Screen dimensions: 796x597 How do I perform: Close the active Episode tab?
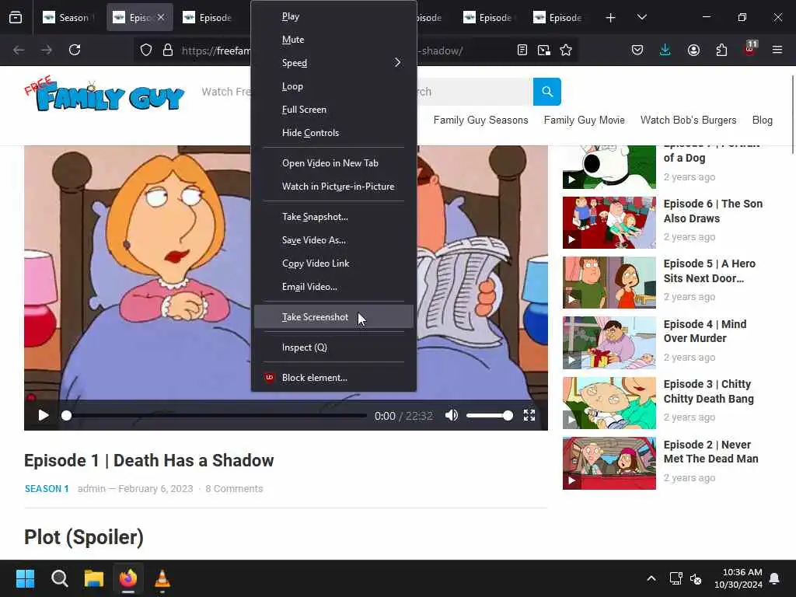tap(160, 17)
